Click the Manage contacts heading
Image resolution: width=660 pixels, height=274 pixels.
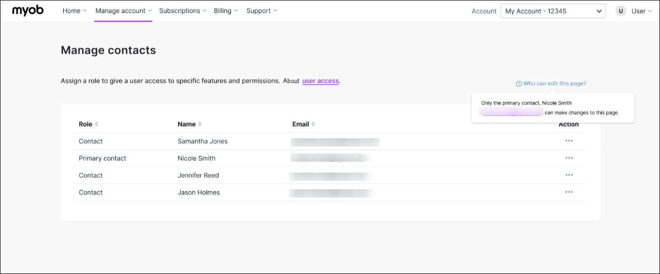108,50
